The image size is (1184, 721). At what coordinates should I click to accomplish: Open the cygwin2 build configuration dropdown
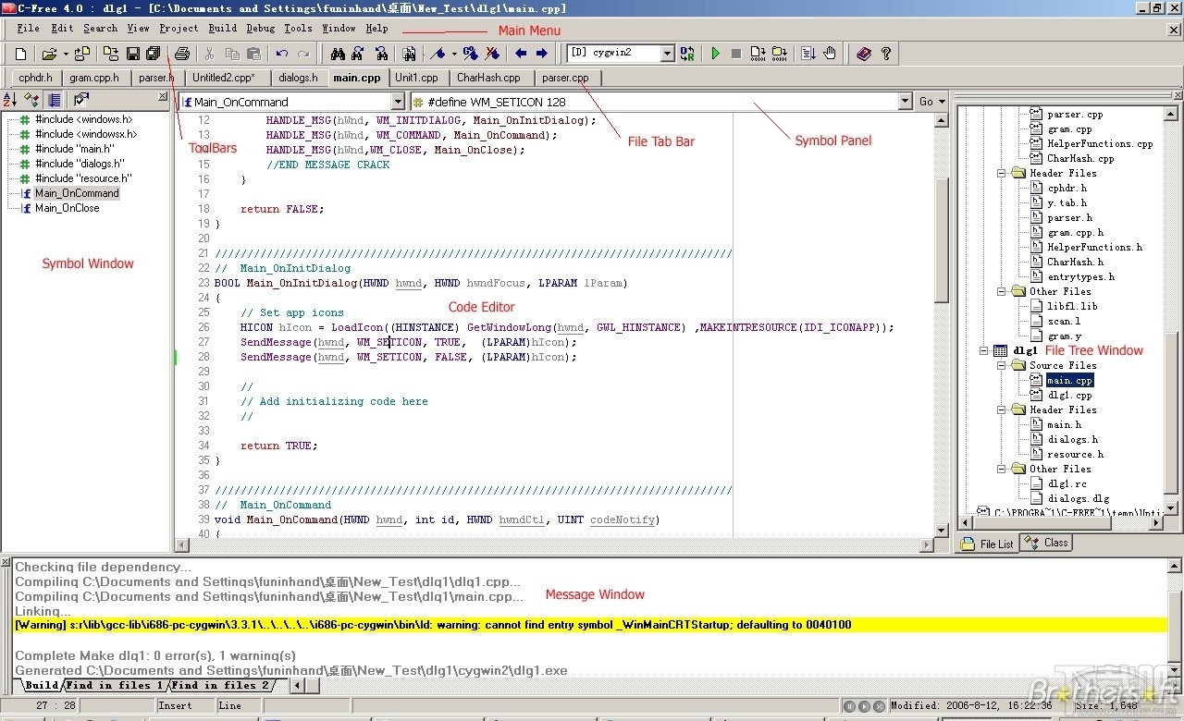tap(667, 54)
